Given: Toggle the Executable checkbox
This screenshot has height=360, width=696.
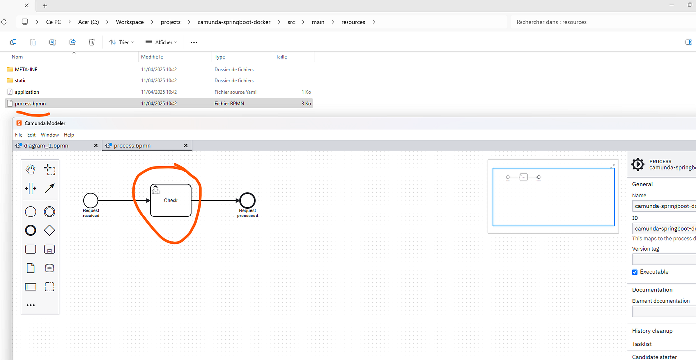Looking at the screenshot, I should click(635, 272).
